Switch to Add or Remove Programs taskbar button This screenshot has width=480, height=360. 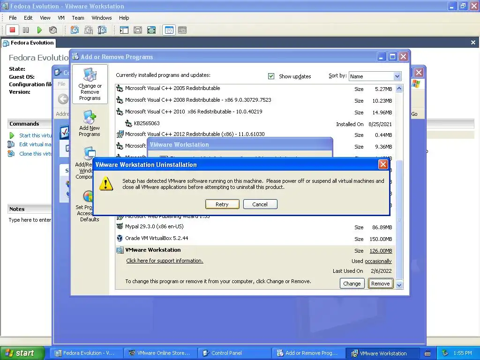pyautogui.click(x=308, y=353)
